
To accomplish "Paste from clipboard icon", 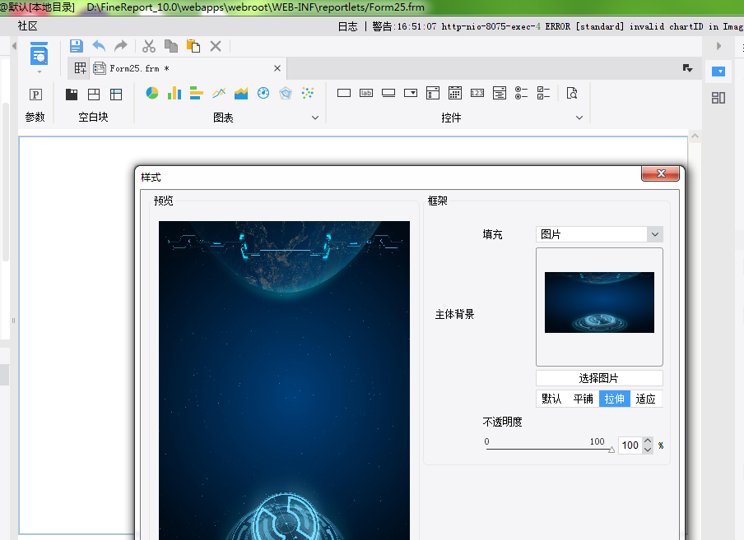I will pos(193,46).
